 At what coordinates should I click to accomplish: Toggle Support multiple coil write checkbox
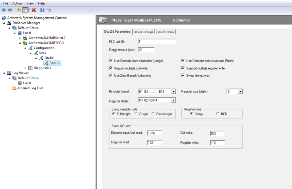click(x=111, y=68)
